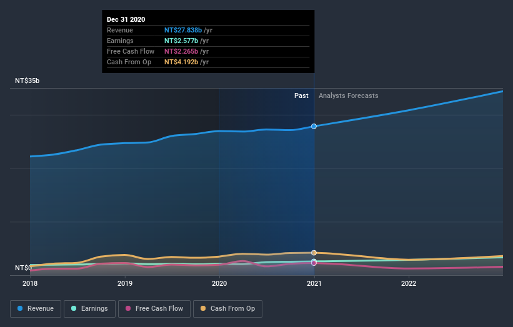Toggle the Revenue series in the legend

tap(36, 309)
